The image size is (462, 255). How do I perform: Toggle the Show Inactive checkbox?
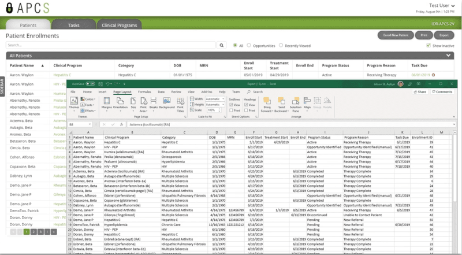coord(428,45)
